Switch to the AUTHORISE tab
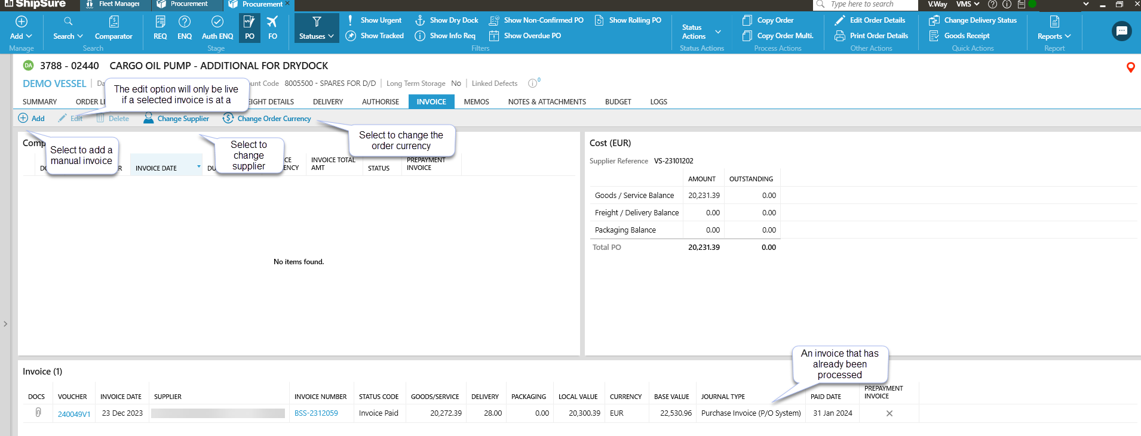1141x436 pixels. (380, 102)
